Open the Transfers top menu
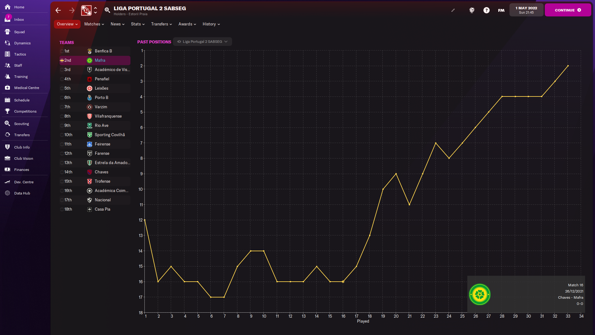This screenshot has height=335, width=595. tap(161, 24)
